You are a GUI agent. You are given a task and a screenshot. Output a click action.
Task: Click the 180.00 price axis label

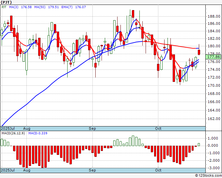click(x=214, y=46)
